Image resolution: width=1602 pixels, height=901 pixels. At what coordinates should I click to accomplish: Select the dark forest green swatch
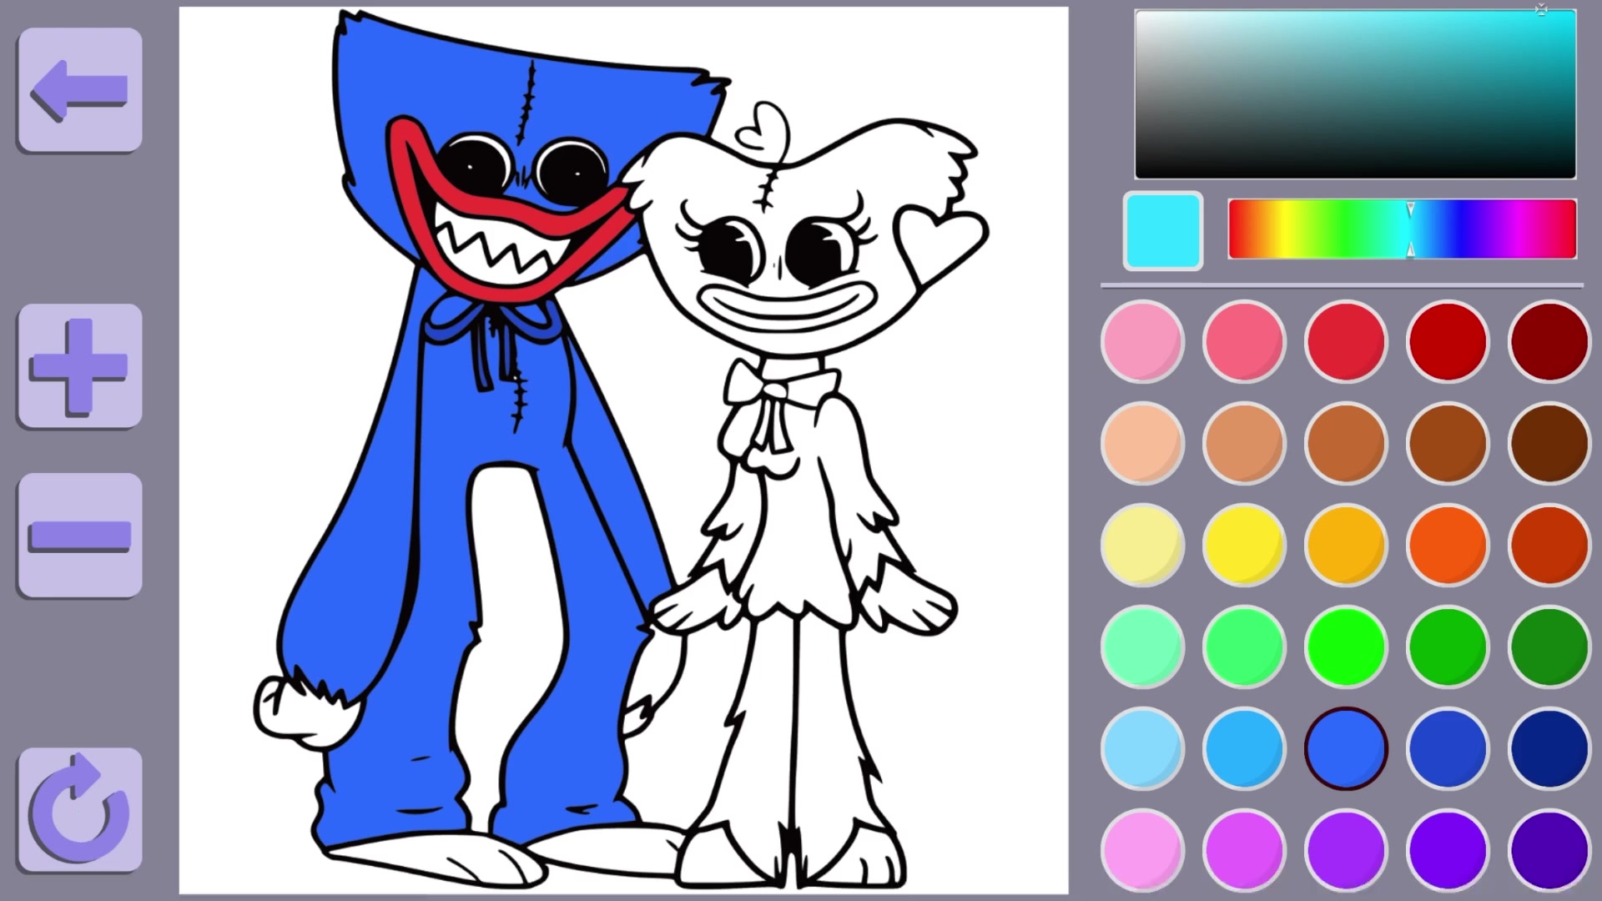[1549, 647]
